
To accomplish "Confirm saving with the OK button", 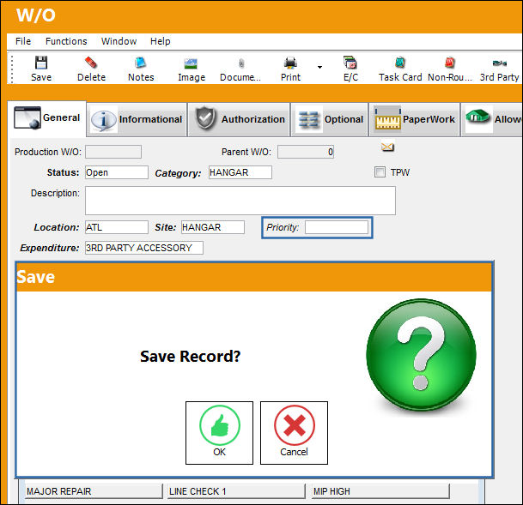I will click(x=219, y=433).
